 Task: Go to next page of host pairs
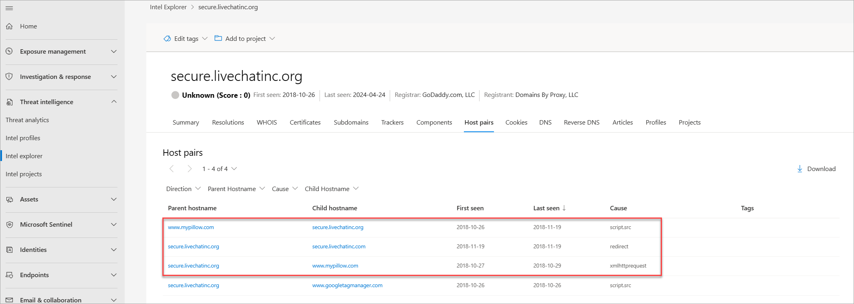click(x=190, y=169)
